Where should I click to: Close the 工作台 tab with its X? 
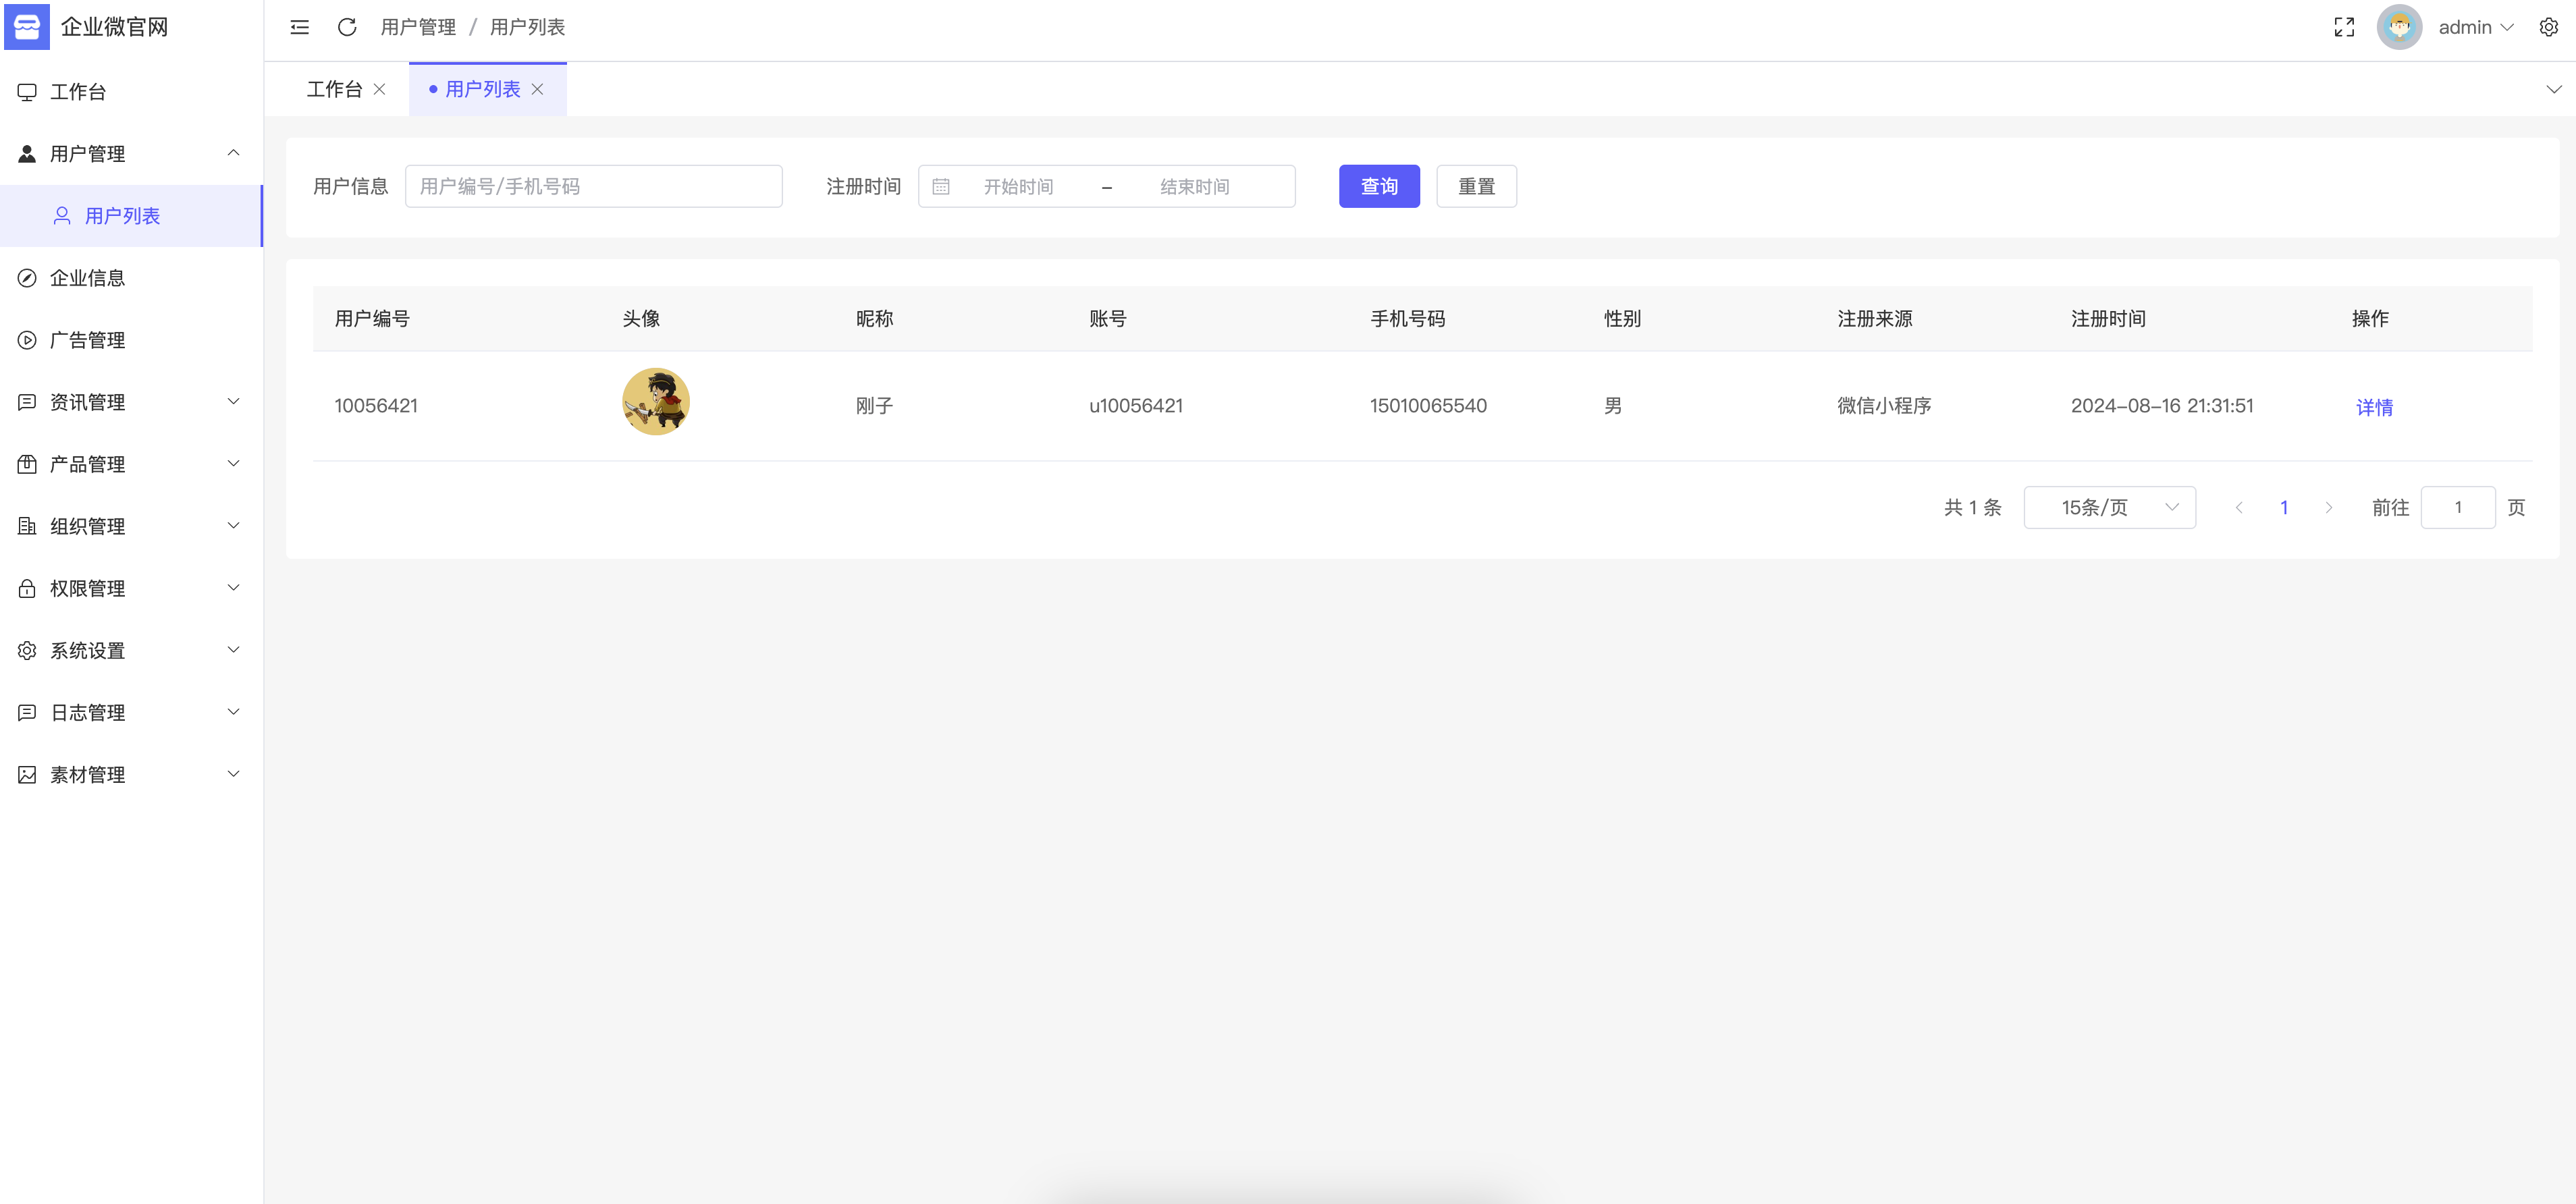coord(380,89)
